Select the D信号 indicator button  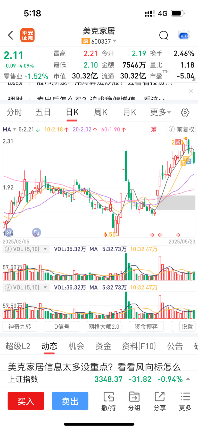coord(62,326)
